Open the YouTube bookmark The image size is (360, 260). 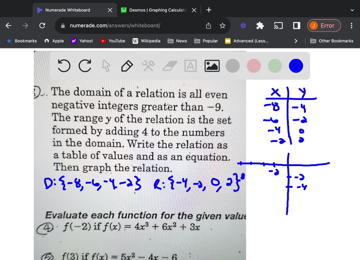tap(112, 41)
